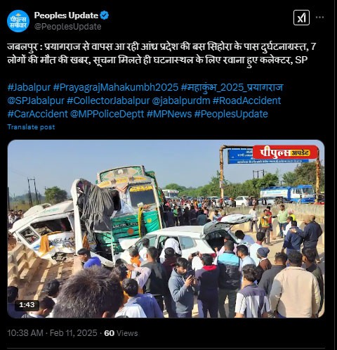
Task: Open the #PrayagrajMahakumbh2025 hashtag
Action: tap(116, 87)
